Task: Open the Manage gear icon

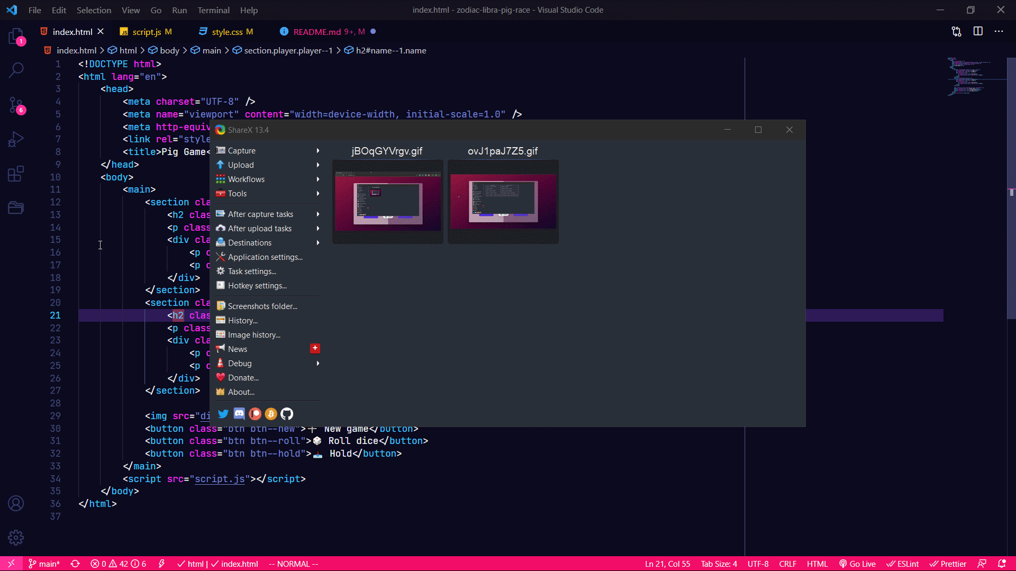Action: coord(16,538)
